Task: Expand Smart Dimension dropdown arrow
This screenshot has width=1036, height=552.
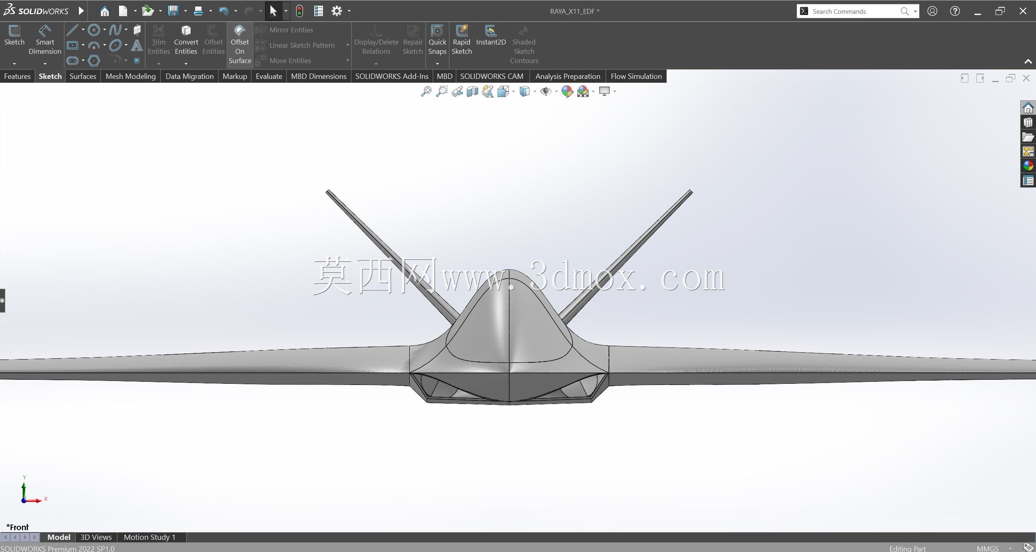Action: click(x=45, y=64)
